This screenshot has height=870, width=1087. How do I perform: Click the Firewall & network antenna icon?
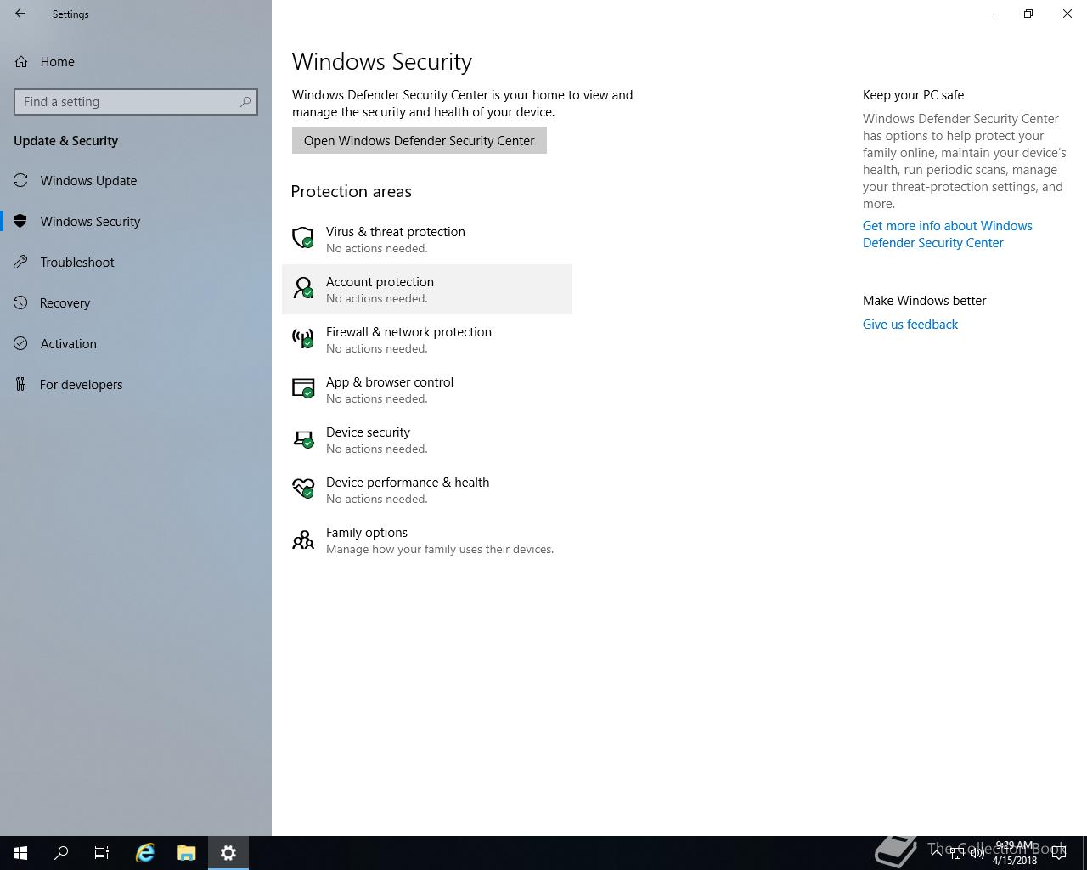303,338
